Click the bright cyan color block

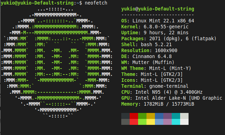[x=176, y=122]
